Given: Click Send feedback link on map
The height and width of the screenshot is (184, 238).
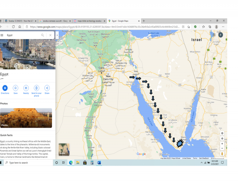Looking at the screenshot, I should tap(204, 158).
